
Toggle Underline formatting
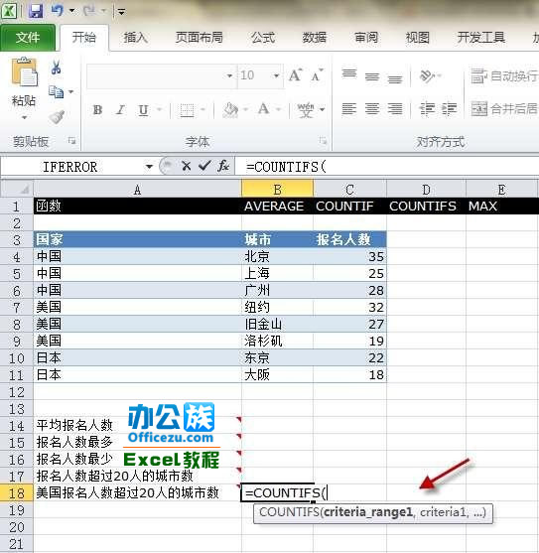143,110
